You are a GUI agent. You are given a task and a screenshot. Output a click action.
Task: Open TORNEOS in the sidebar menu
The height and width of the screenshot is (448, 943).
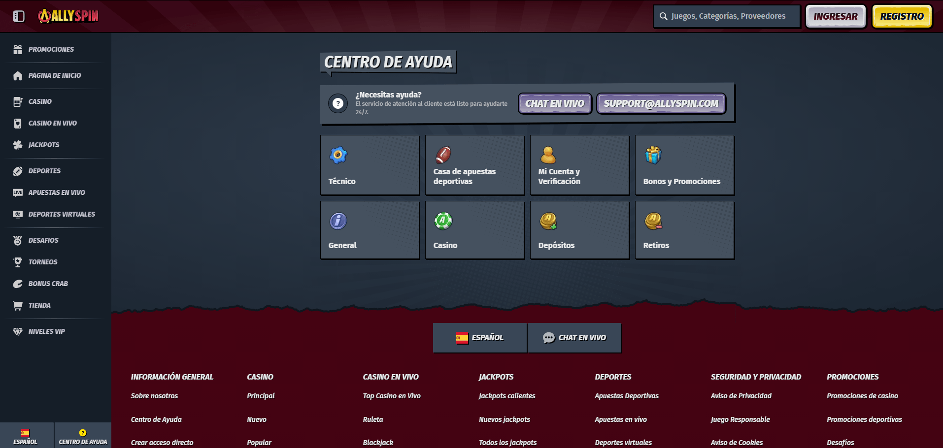43,262
